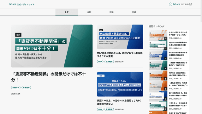Switch to the 会計 tab
Image resolution: width=202 pixels, height=114 pixels.
(89, 12)
